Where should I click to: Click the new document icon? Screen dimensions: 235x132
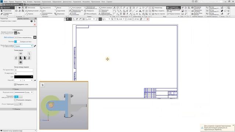click(x=16, y=8)
